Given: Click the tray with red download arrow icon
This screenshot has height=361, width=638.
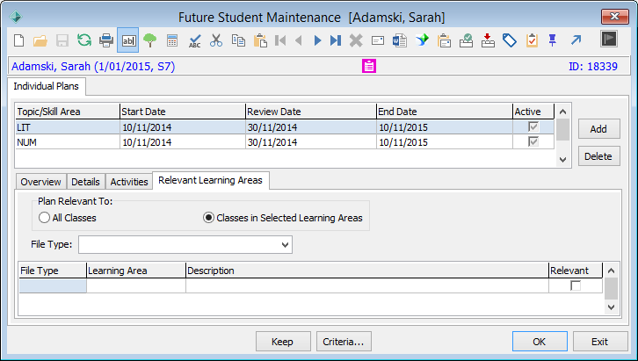Looking at the screenshot, I should 488,40.
